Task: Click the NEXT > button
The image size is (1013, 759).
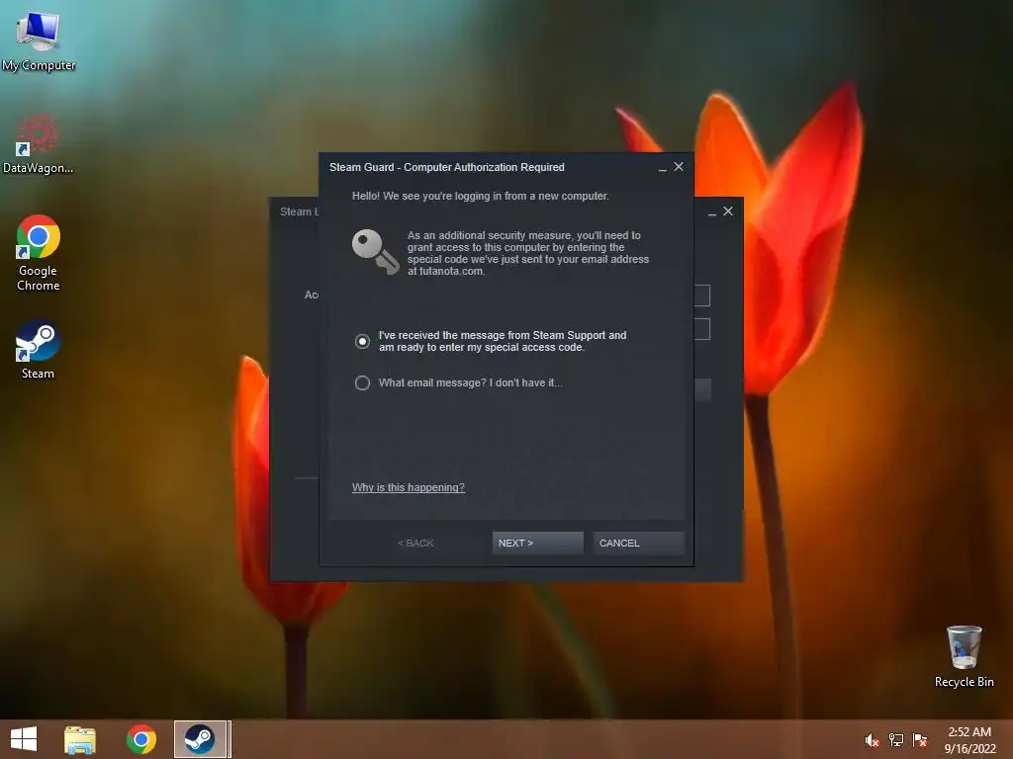Action: (x=537, y=543)
